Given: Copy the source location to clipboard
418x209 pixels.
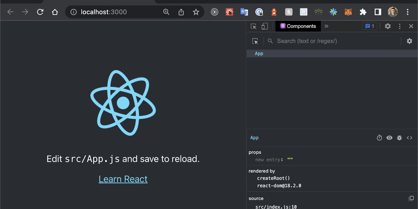Looking at the screenshot, I should 411,198.
